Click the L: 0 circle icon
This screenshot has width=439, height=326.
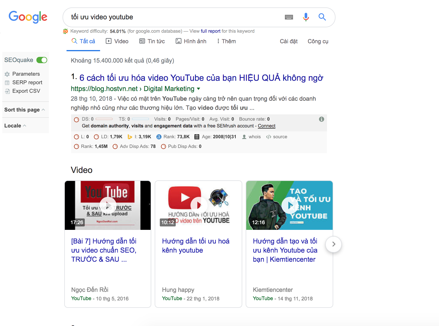[x=76, y=137]
